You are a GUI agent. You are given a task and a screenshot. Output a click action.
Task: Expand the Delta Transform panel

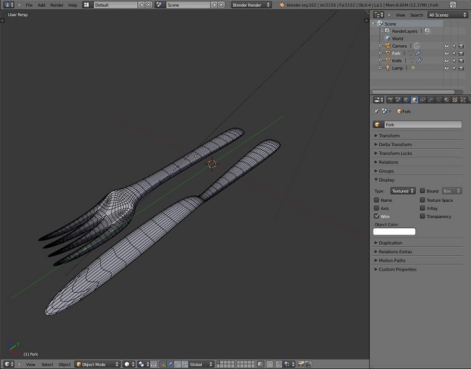click(418, 144)
